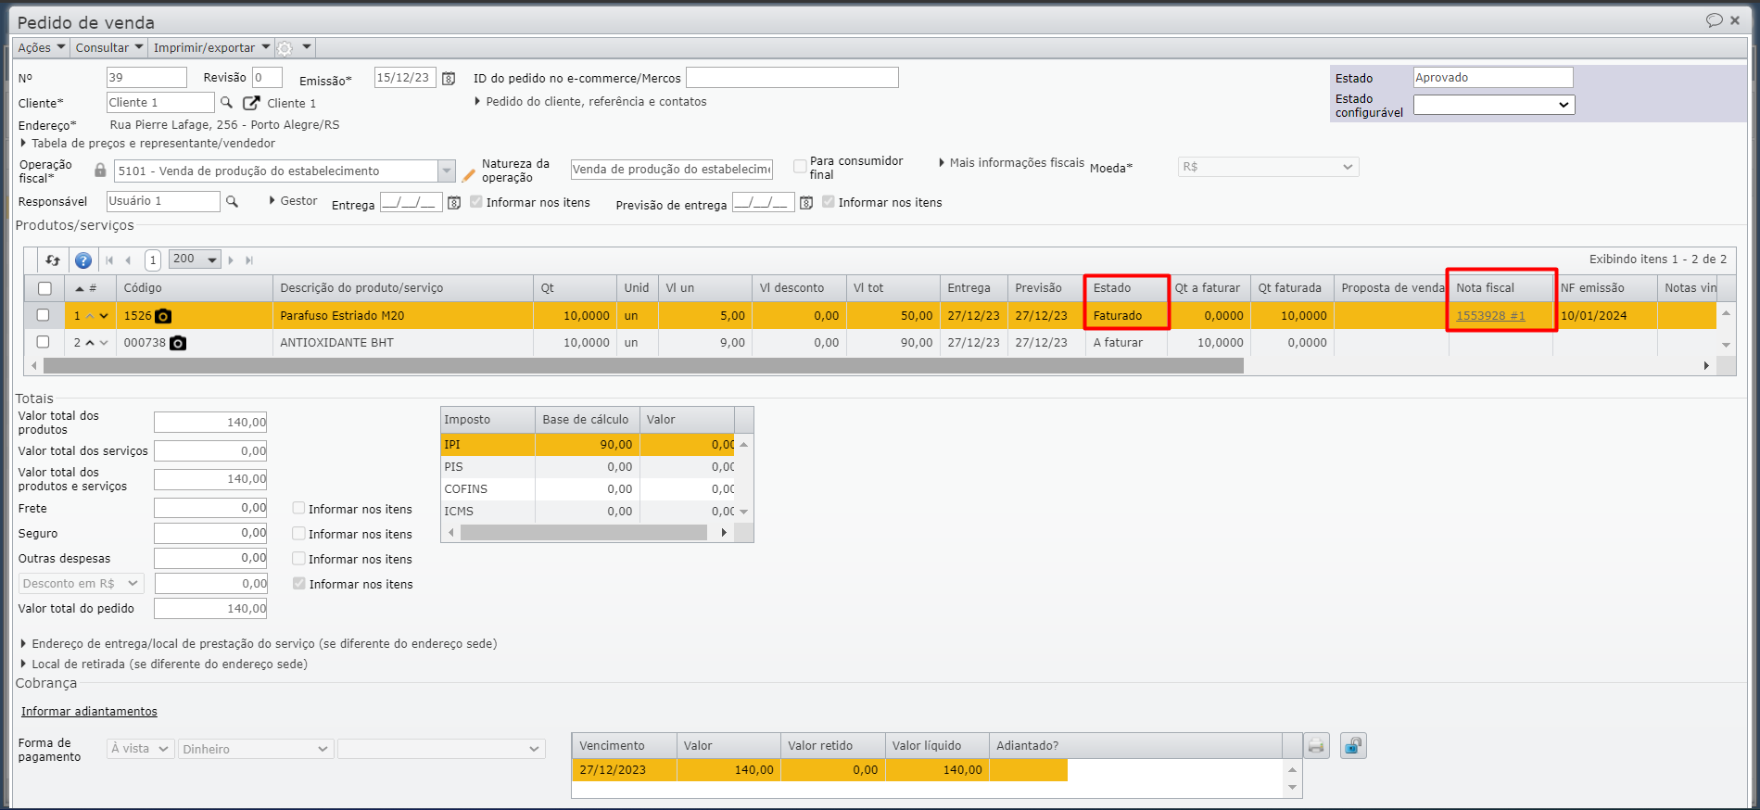
Task: Open the Consultar menu
Action: 109,47
